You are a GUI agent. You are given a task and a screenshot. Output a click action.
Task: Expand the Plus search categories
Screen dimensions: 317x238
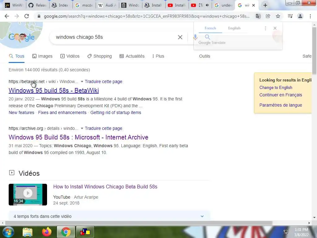pos(158,56)
